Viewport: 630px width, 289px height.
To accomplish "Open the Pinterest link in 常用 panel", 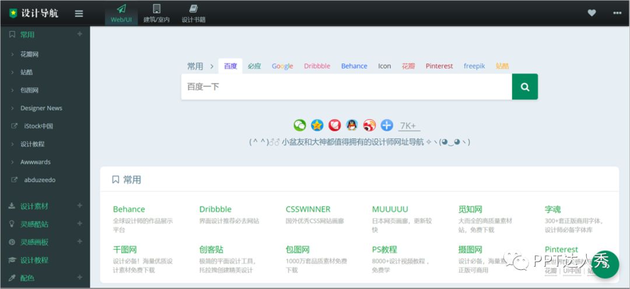I will [561, 249].
